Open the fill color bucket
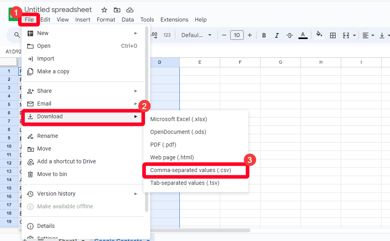The width and height of the screenshot is (390, 241). coord(319,35)
